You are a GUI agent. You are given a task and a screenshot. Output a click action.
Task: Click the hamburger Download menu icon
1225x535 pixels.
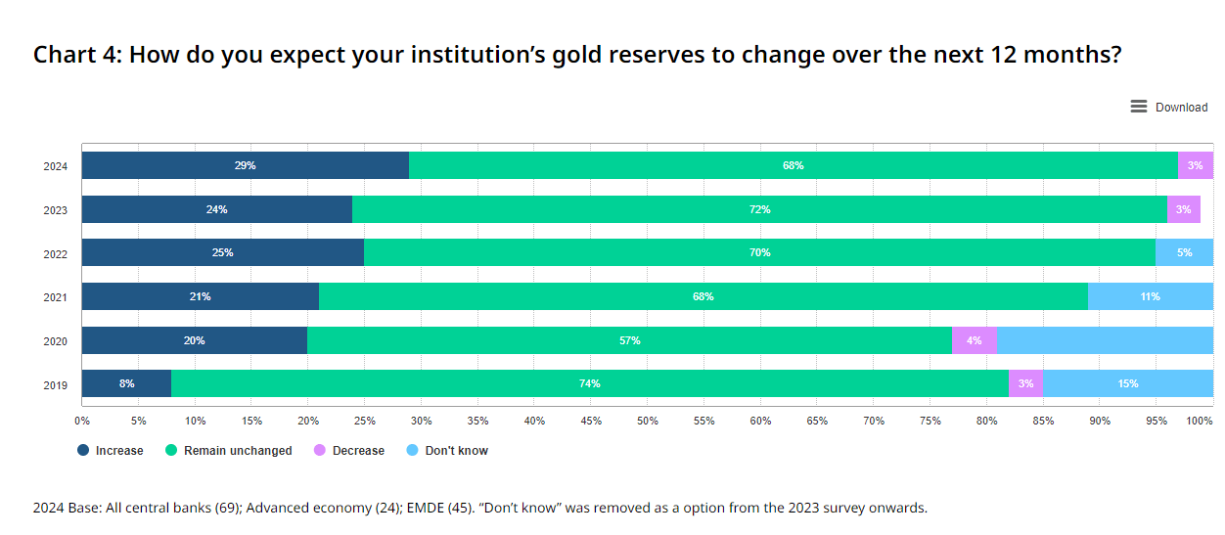1139,107
